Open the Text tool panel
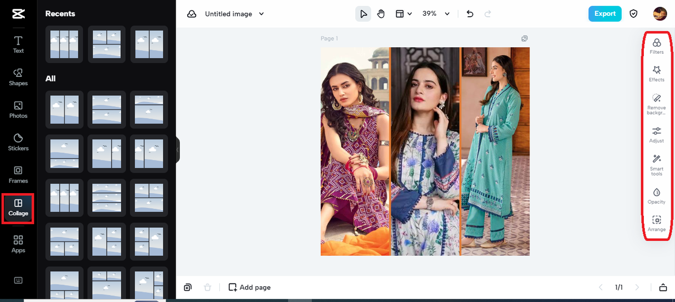This screenshot has width=675, height=302. (18, 45)
